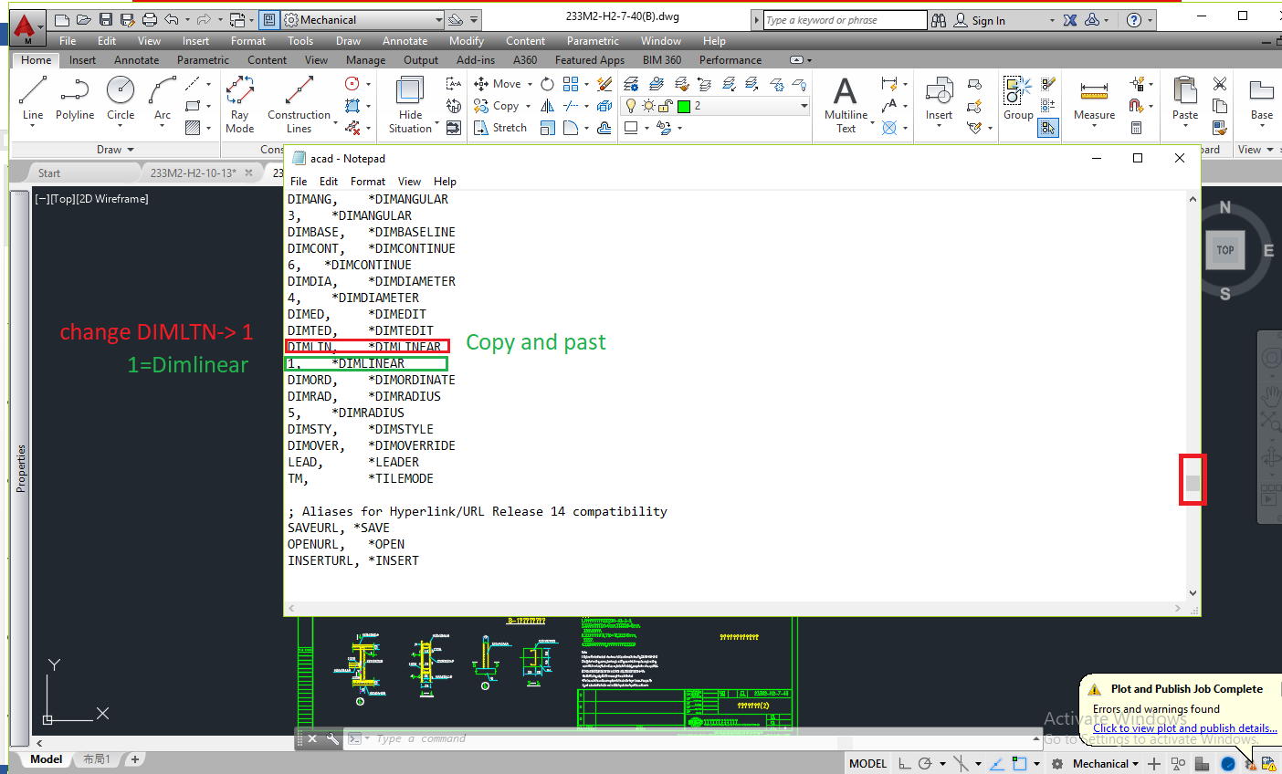The width and height of the screenshot is (1282, 774).
Task: Activate the Stretch tool
Action: point(499,128)
